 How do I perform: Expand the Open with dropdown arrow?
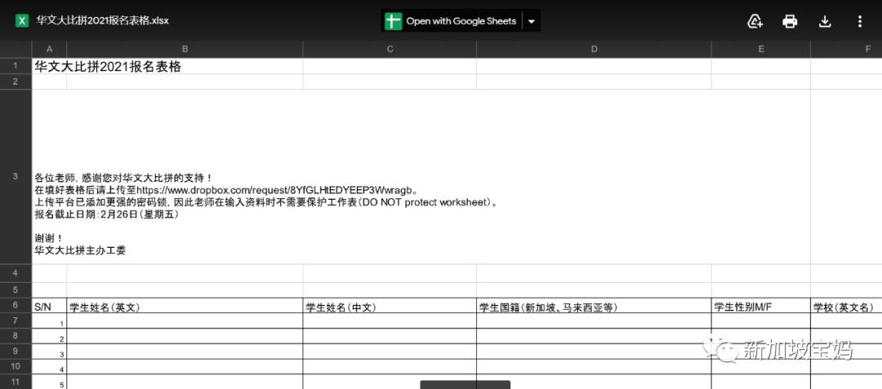tap(532, 21)
